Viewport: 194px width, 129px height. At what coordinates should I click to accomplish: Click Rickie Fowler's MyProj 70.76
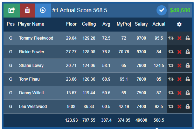124,52
